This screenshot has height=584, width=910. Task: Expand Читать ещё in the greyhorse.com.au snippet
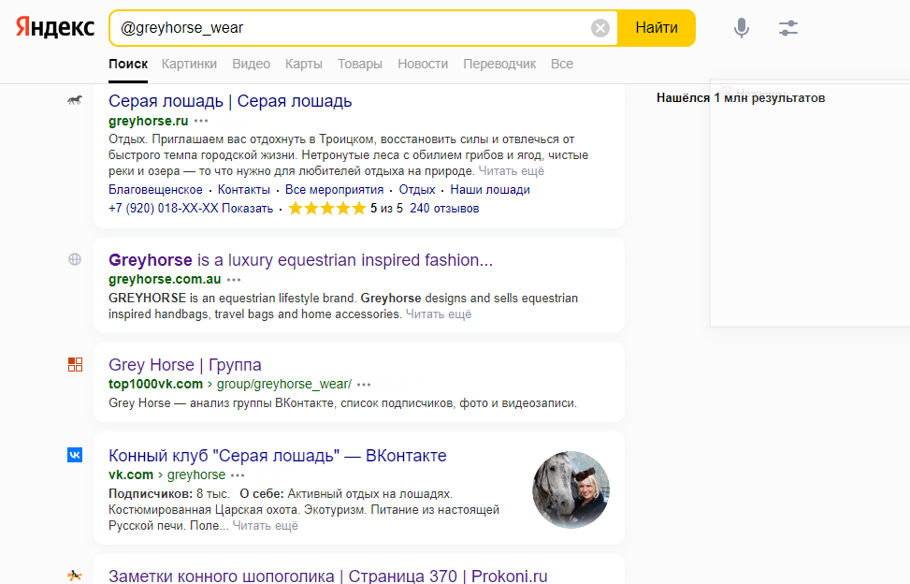(439, 314)
